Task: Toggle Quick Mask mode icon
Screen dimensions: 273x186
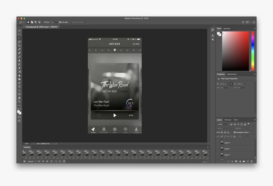Action: 19,117
